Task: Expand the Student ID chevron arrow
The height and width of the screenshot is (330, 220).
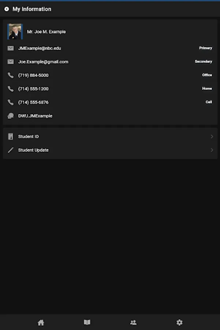Action: pos(212,137)
